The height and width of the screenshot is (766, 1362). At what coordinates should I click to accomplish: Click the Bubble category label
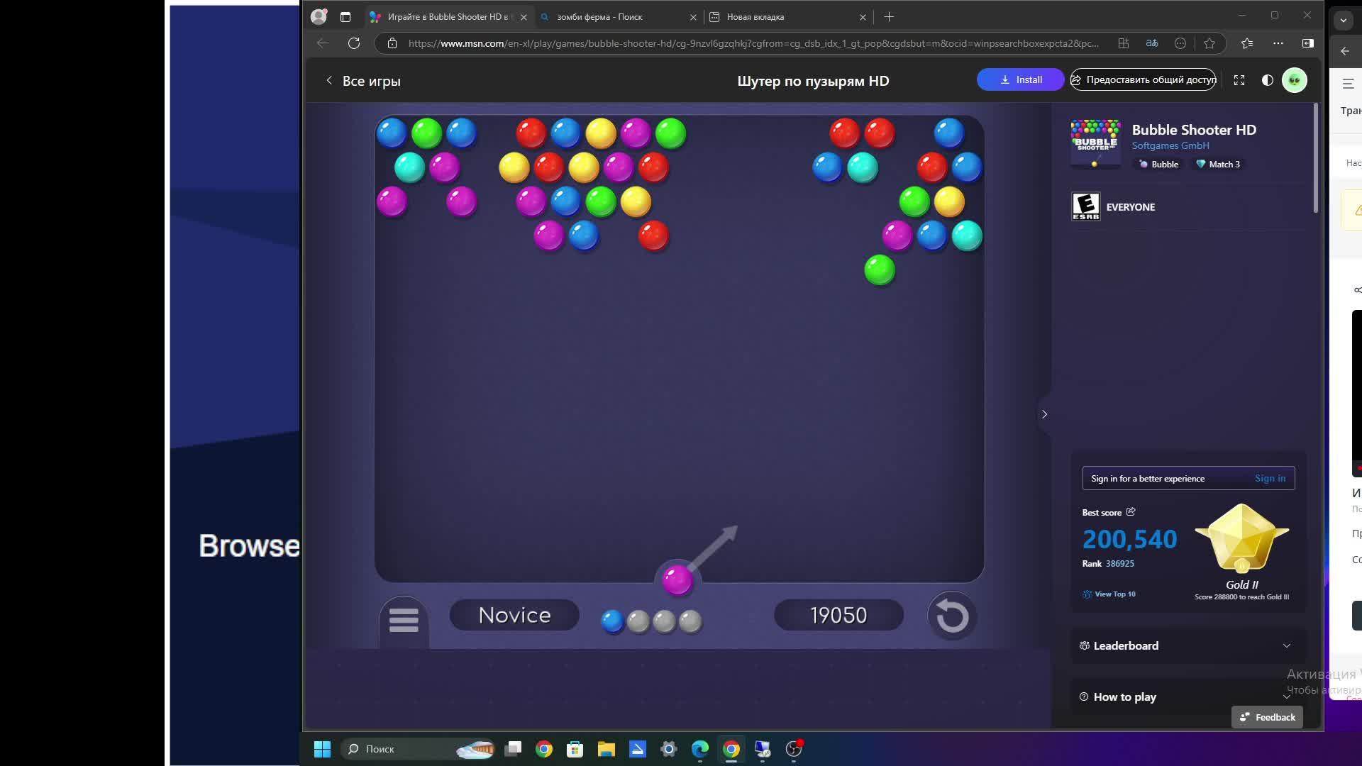tap(1158, 164)
